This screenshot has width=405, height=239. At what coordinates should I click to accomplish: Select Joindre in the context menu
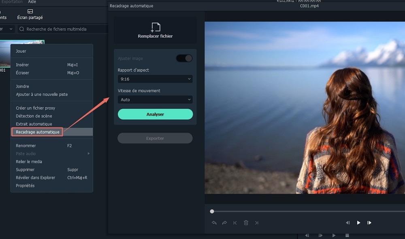tap(52, 87)
